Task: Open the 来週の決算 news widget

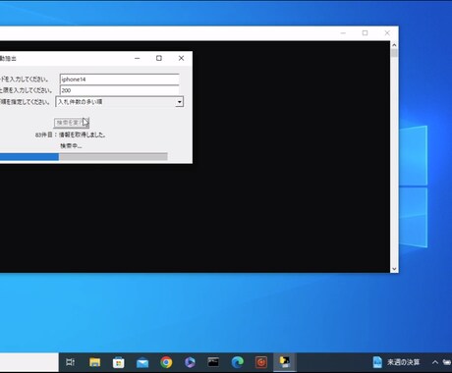Action: coord(396,362)
